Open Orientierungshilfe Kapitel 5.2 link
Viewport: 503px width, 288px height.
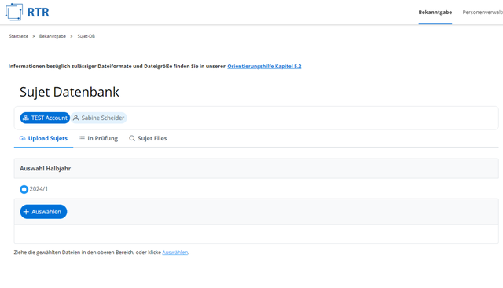(264, 67)
